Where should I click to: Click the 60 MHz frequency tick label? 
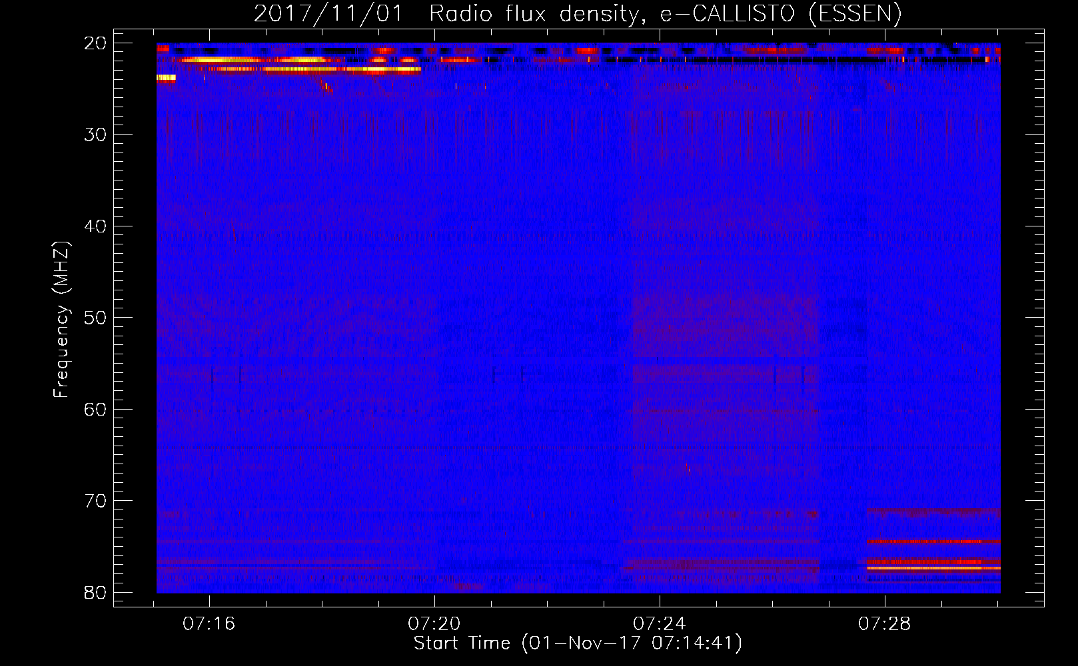pyautogui.click(x=95, y=410)
